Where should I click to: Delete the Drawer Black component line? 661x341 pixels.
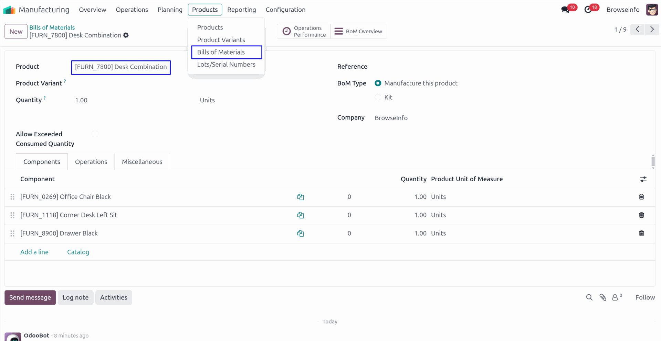tap(641, 234)
